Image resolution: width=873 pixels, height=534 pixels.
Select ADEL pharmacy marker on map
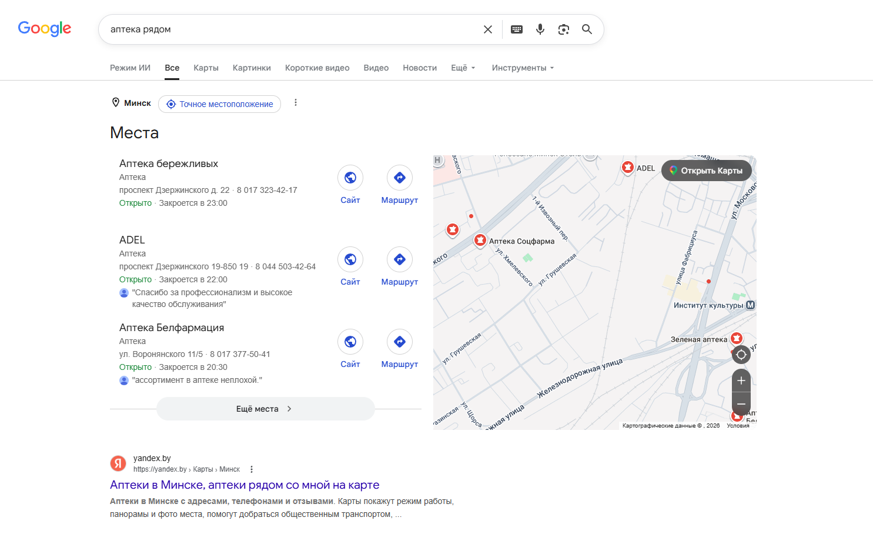click(628, 167)
